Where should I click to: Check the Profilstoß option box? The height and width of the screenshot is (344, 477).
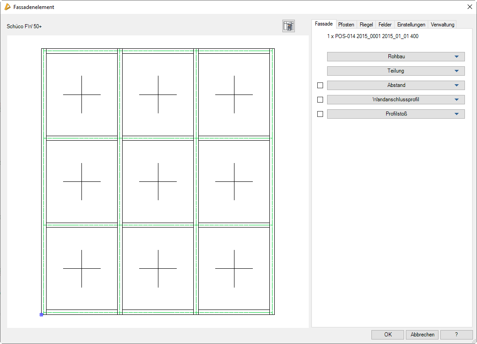tap(320, 114)
